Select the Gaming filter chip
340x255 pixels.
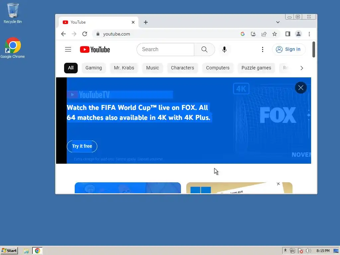coord(93,68)
